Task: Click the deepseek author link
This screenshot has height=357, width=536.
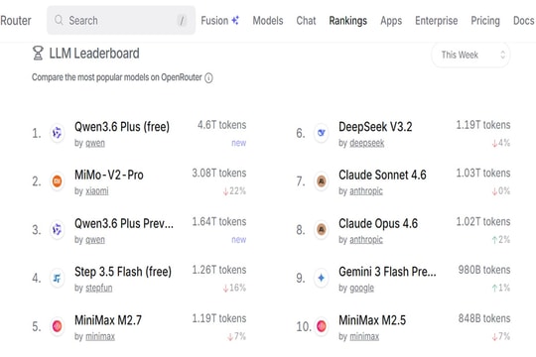Action: coord(367,143)
